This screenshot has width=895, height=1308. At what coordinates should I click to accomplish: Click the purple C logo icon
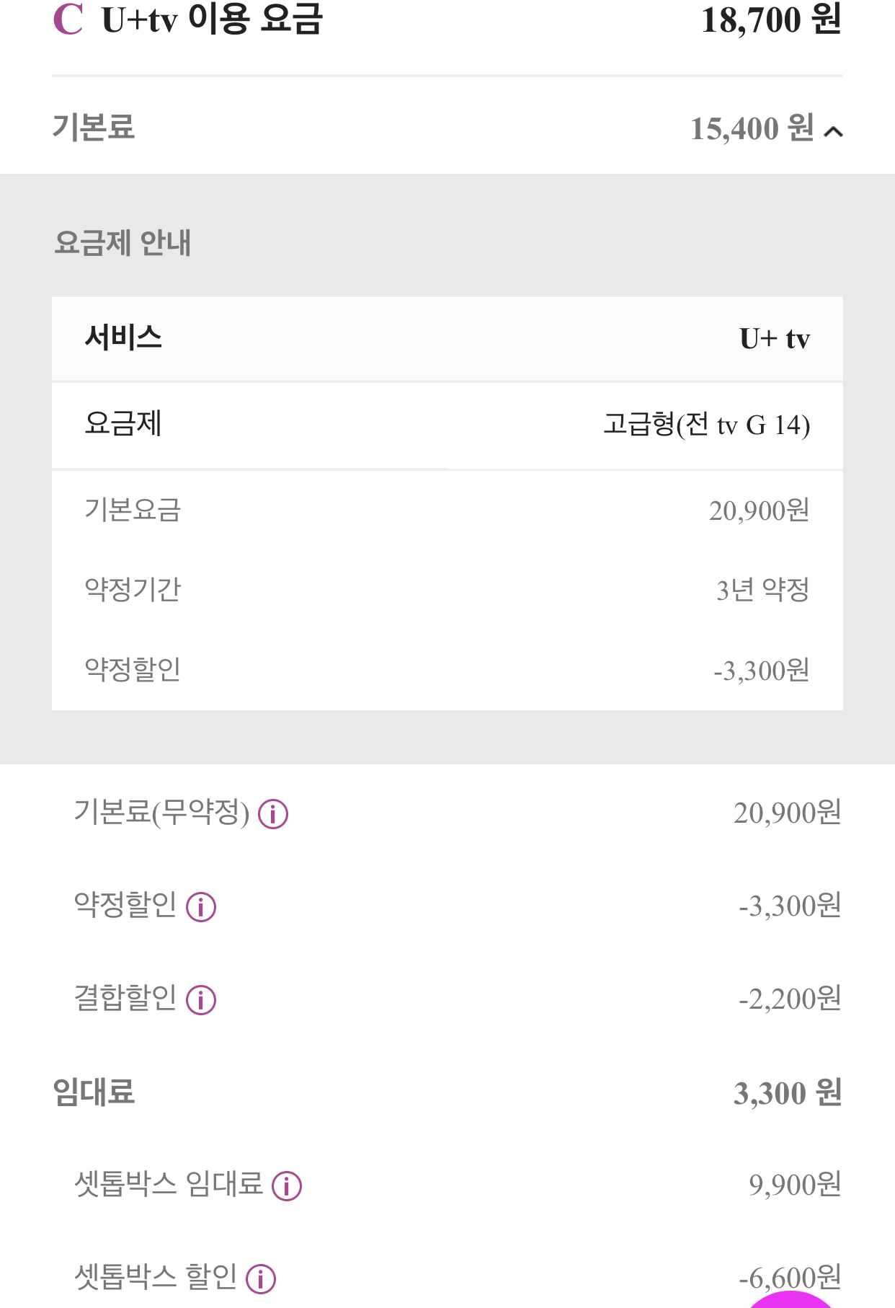pos(68,19)
